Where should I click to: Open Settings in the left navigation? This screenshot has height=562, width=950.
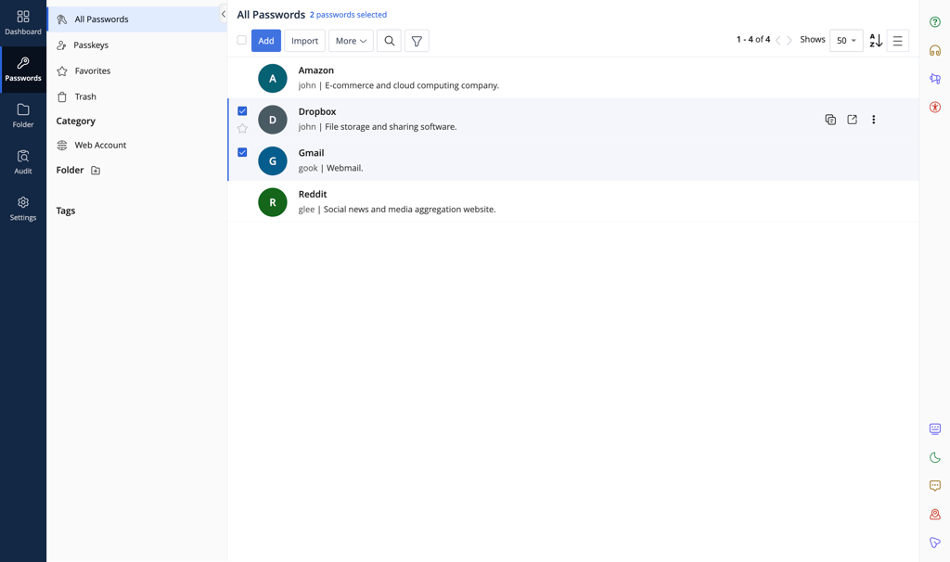[x=23, y=209]
